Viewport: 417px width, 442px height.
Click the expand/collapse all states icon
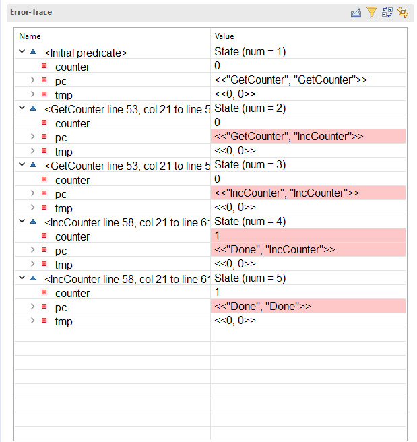(x=387, y=12)
